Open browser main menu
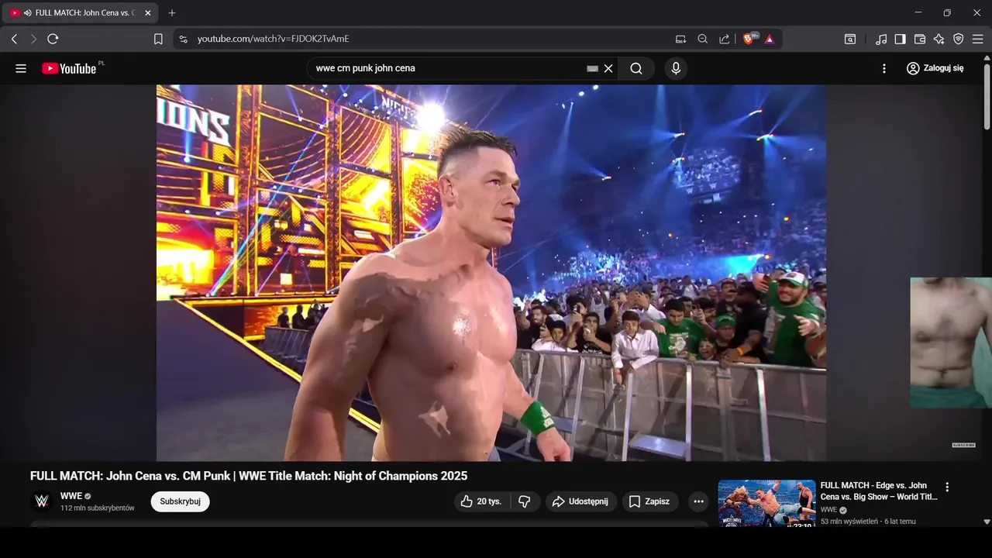 (x=977, y=39)
